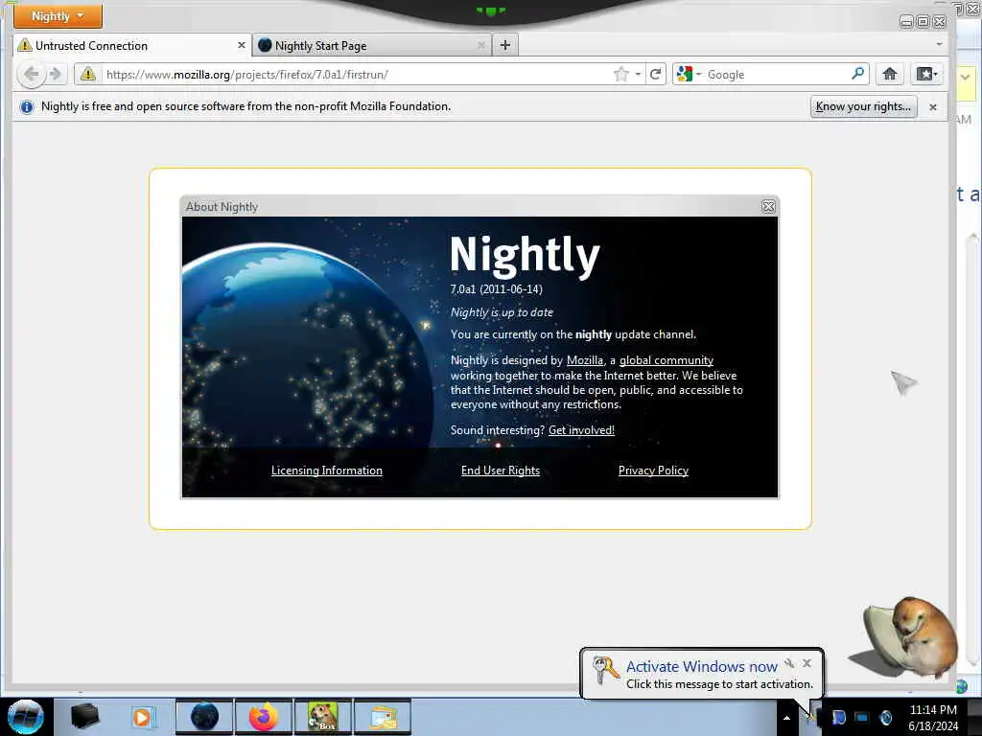
Task: Open the Google search engine selector
Action: pyautogui.click(x=689, y=75)
